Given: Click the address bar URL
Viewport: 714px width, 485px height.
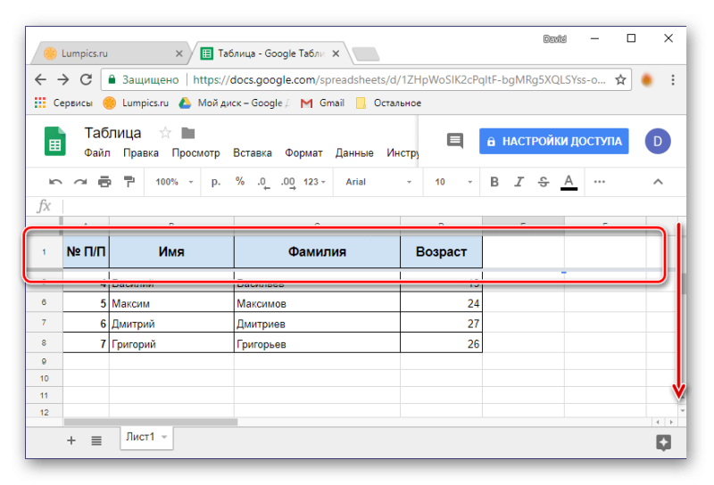Looking at the screenshot, I should tap(399, 80).
